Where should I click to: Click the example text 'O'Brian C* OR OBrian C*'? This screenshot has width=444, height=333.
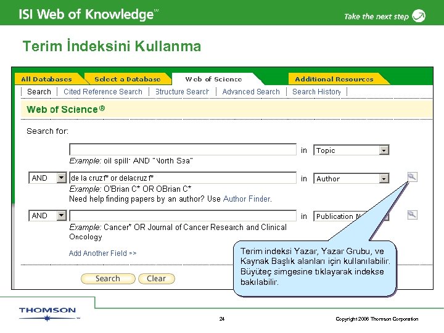[147, 189]
